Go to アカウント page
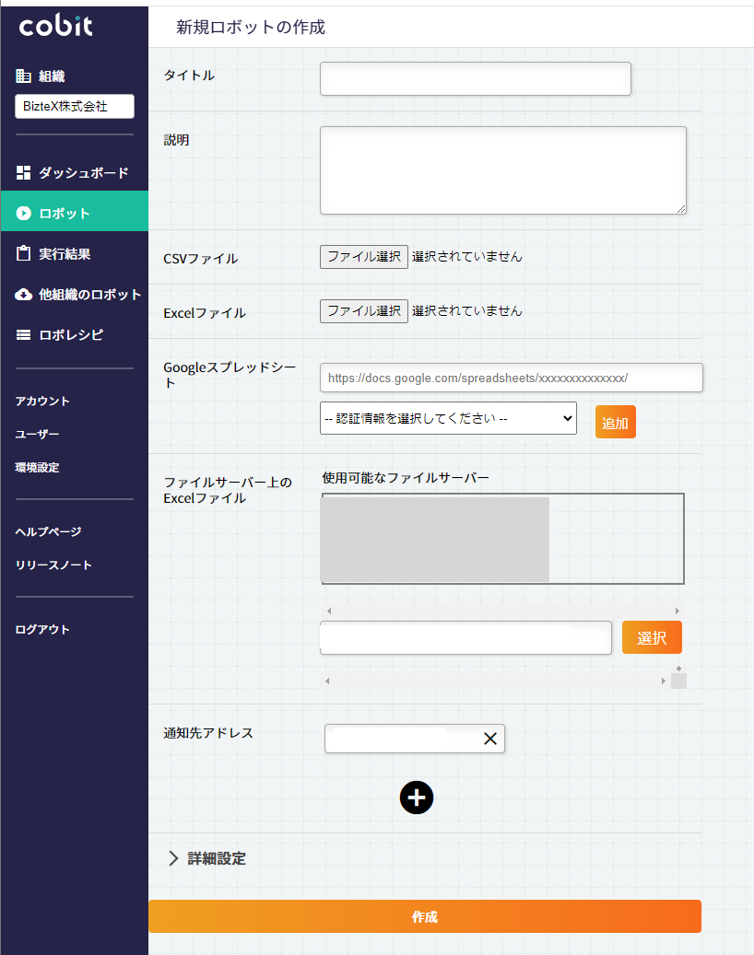This screenshot has height=955, width=754. click(42, 401)
